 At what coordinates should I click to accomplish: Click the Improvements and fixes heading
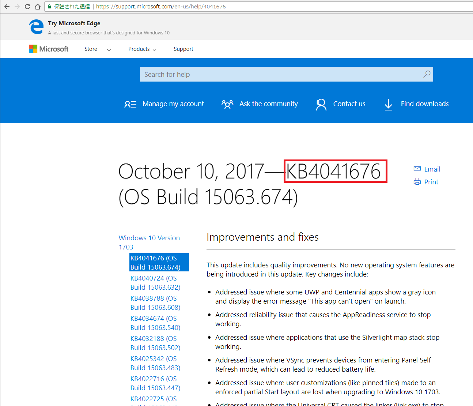[x=262, y=237]
